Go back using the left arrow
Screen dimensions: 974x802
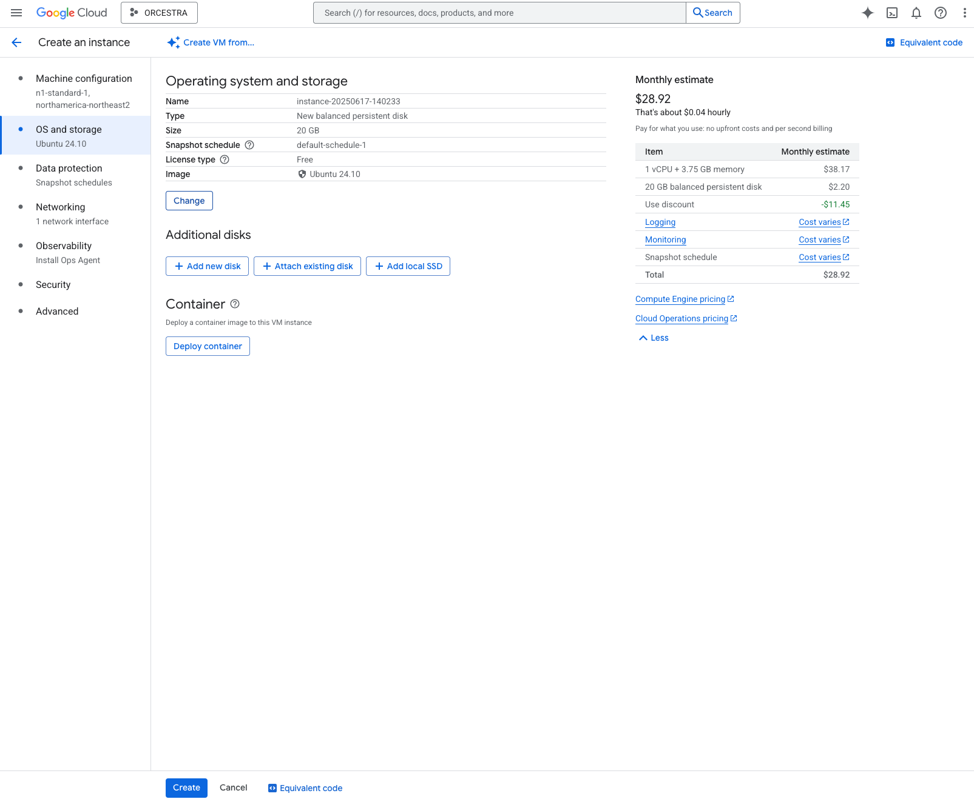(x=16, y=42)
